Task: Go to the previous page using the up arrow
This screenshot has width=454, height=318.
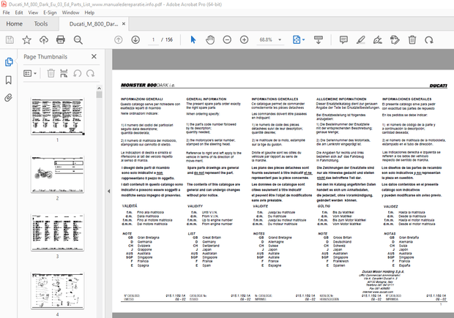Action: click(x=118, y=40)
